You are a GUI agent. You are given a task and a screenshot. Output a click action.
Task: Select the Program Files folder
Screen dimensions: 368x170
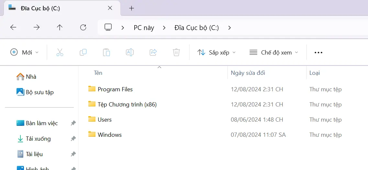115,89
